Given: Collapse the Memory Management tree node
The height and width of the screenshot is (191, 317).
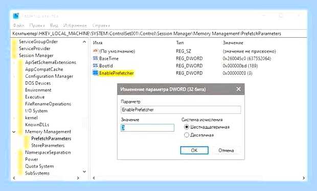Looking at the screenshot, I should tap(14, 132).
